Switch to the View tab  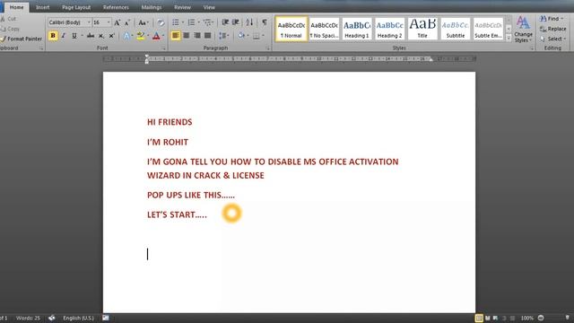tap(209, 7)
